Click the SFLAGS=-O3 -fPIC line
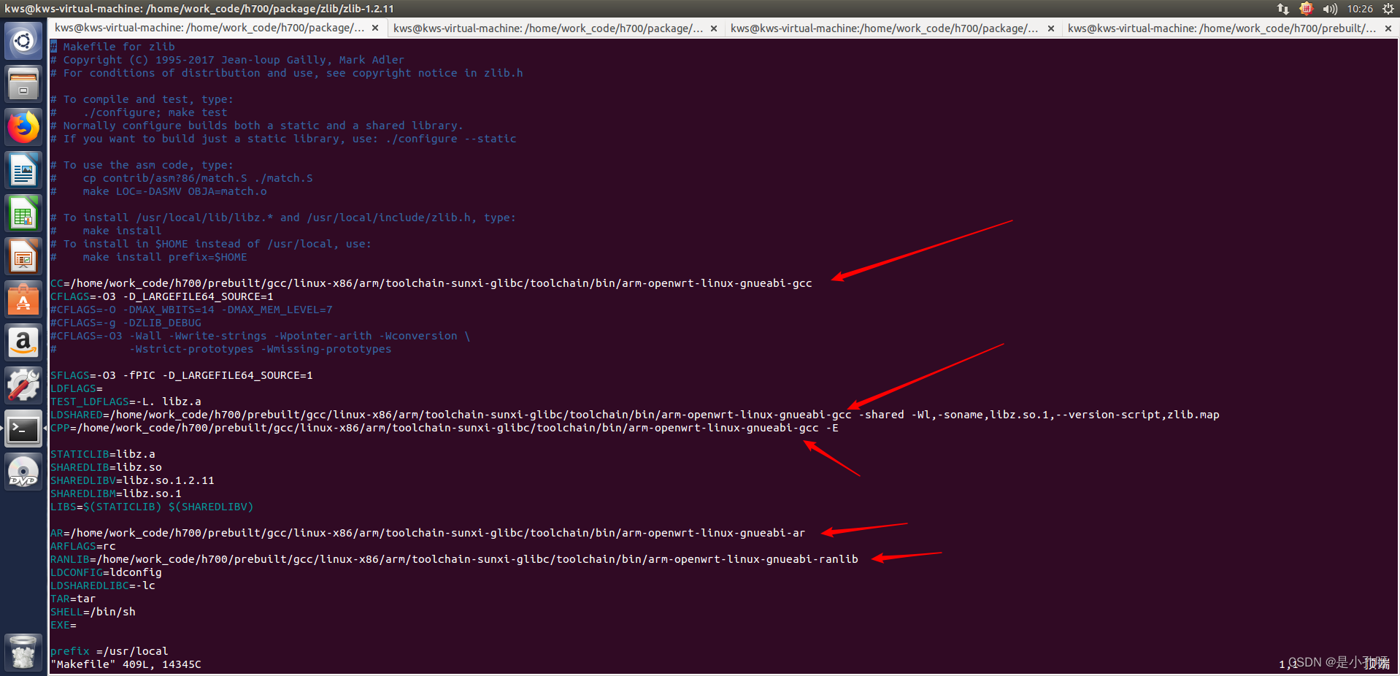This screenshot has width=1400, height=676. (x=182, y=375)
